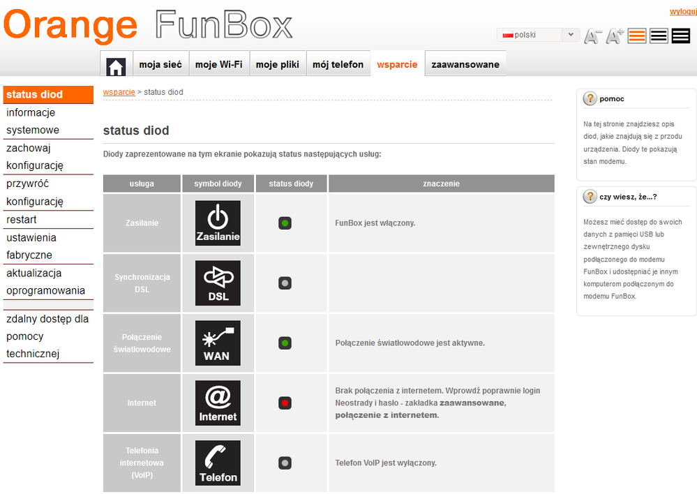Open the Internet @ service icon
The width and height of the screenshot is (697, 494).
pyautogui.click(x=218, y=403)
